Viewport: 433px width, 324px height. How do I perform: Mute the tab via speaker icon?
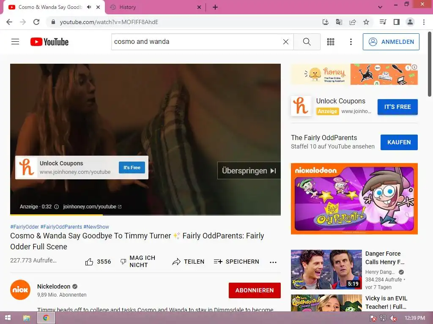coord(89,7)
